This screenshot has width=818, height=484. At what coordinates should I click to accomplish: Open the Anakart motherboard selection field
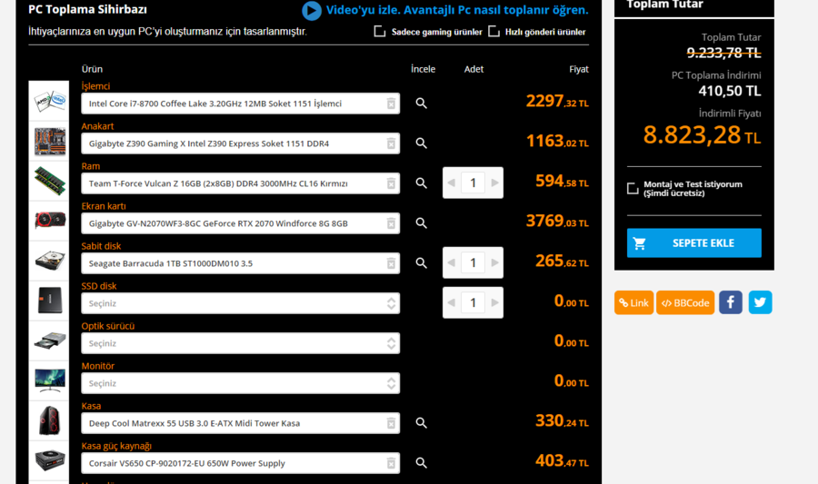[x=241, y=143]
